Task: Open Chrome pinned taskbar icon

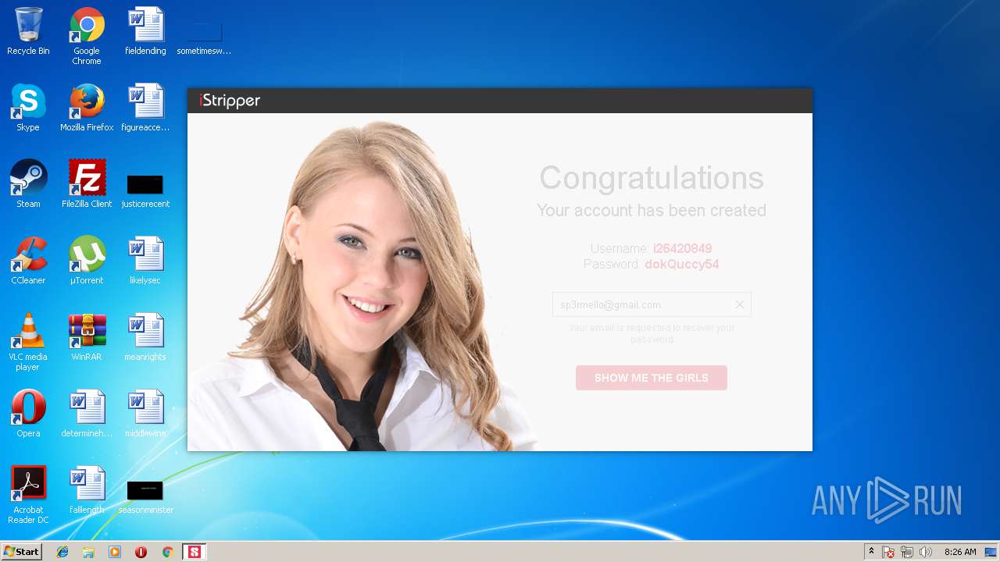Action: pyautogui.click(x=167, y=552)
